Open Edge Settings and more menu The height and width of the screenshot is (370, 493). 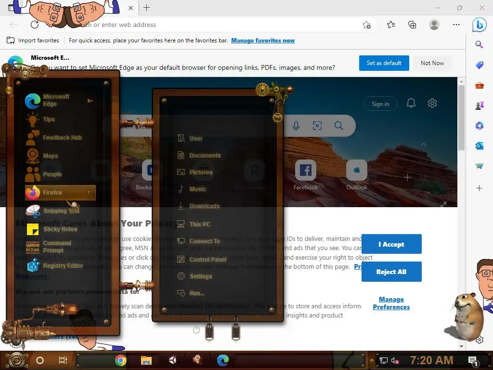(x=456, y=25)
